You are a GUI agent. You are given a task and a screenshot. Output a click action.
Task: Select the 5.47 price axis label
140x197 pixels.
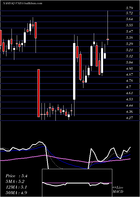point(129,32)
